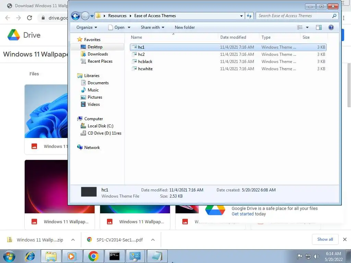Select the hc2 theme file
Viewport: 351px width, 263px height.
pyautogui.click(x=228, y=54)
